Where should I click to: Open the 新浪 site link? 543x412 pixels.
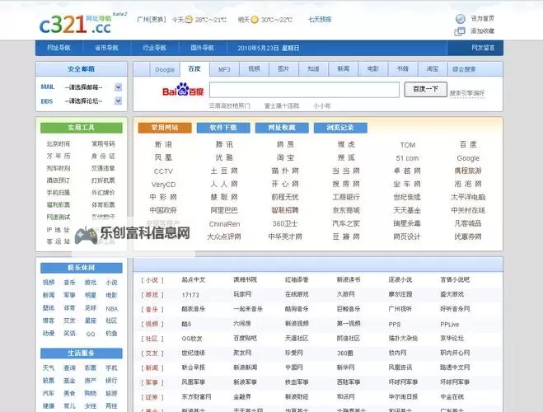163,144
